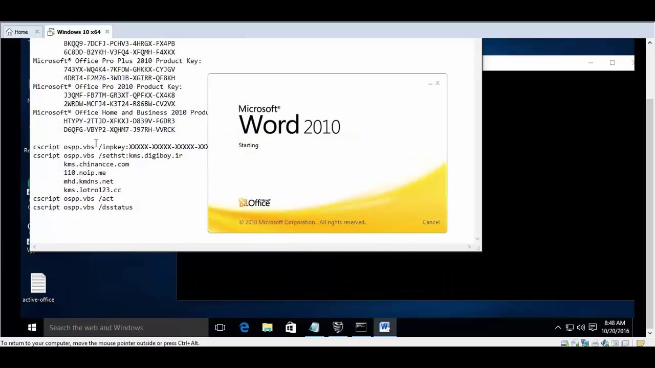Close the Windows 10 x64 tab

(107, 32)
